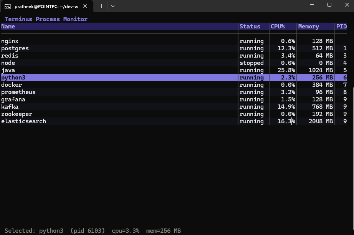The width and height of the screenshot is (354, 235).
Task: Click the 384 MB memory of docker
Action: (x=323, y=84)
